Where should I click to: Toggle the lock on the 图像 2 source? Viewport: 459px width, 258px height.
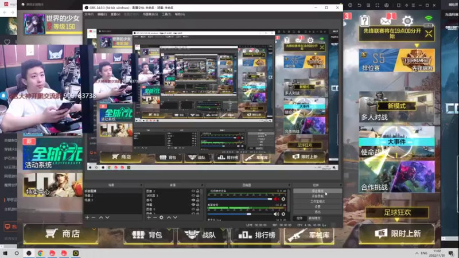tap(197, 191)
